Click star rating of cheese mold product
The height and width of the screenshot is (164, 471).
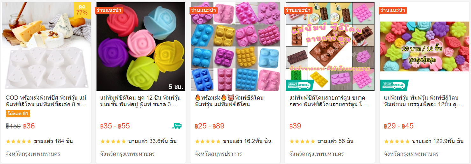[18, 141]
